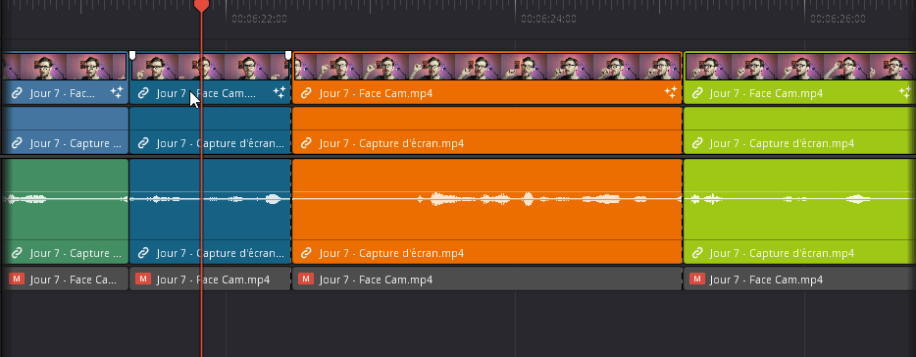Click orange video label 'Jour 7 - Capture d'écran.mp4'
This screenshot has width=916, height=357.
tap(391, 143)
